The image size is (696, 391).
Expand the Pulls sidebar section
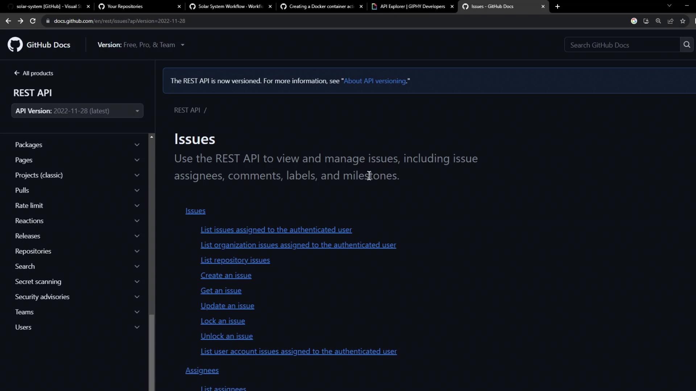click(137, 190)
